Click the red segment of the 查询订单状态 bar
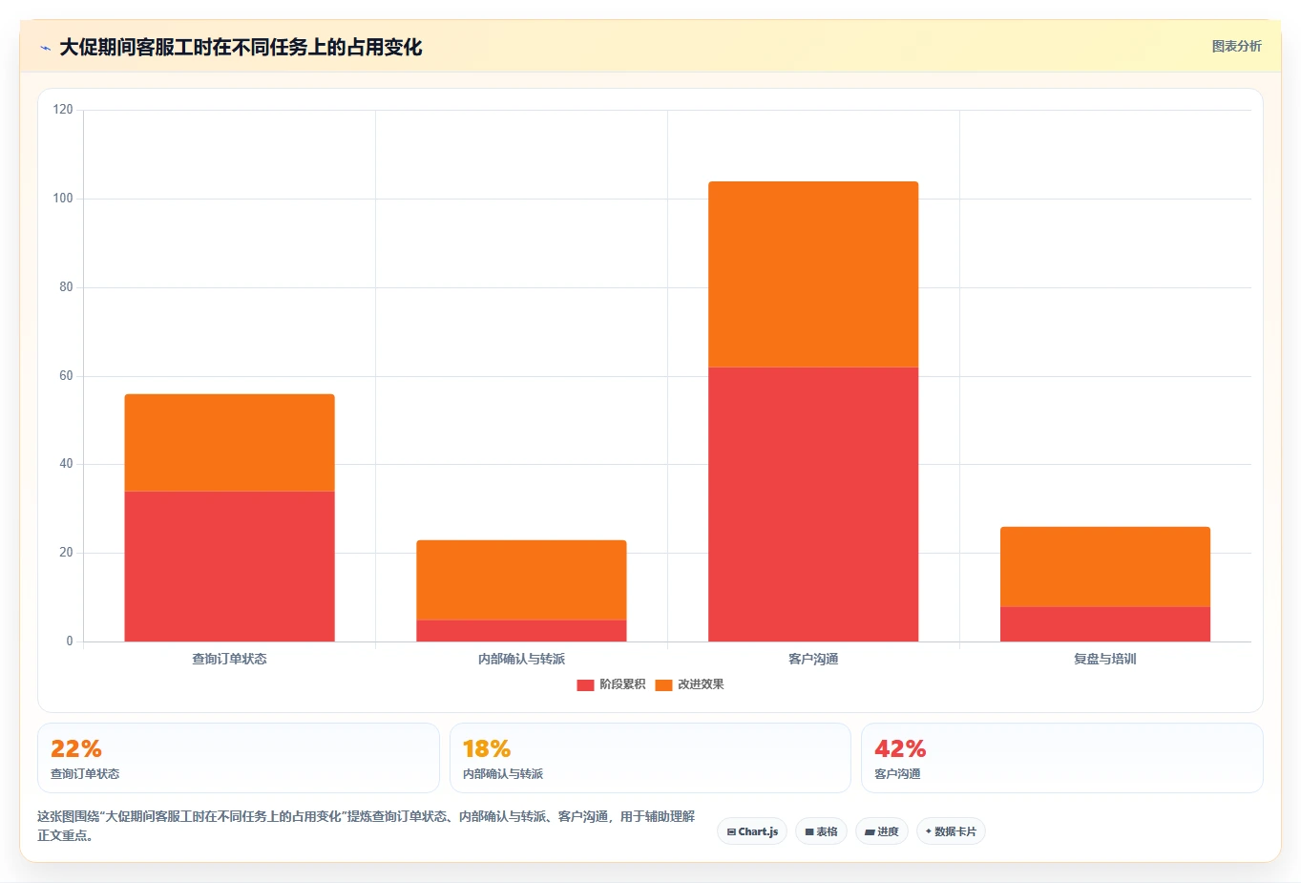Viewport: 1301px width, 883px height. (229, 566)
